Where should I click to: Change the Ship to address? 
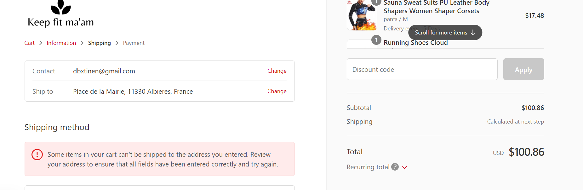coord(277,91)
